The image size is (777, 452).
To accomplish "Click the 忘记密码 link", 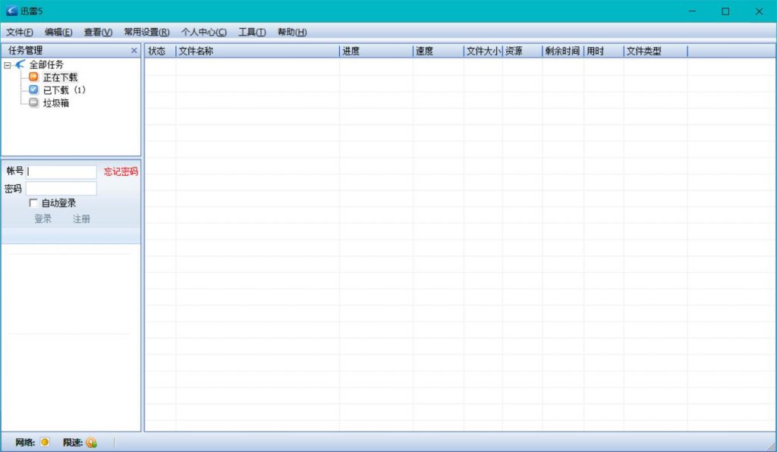I will click(x=121, y=172).
